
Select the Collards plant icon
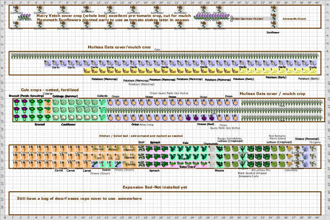coord(102,102)
